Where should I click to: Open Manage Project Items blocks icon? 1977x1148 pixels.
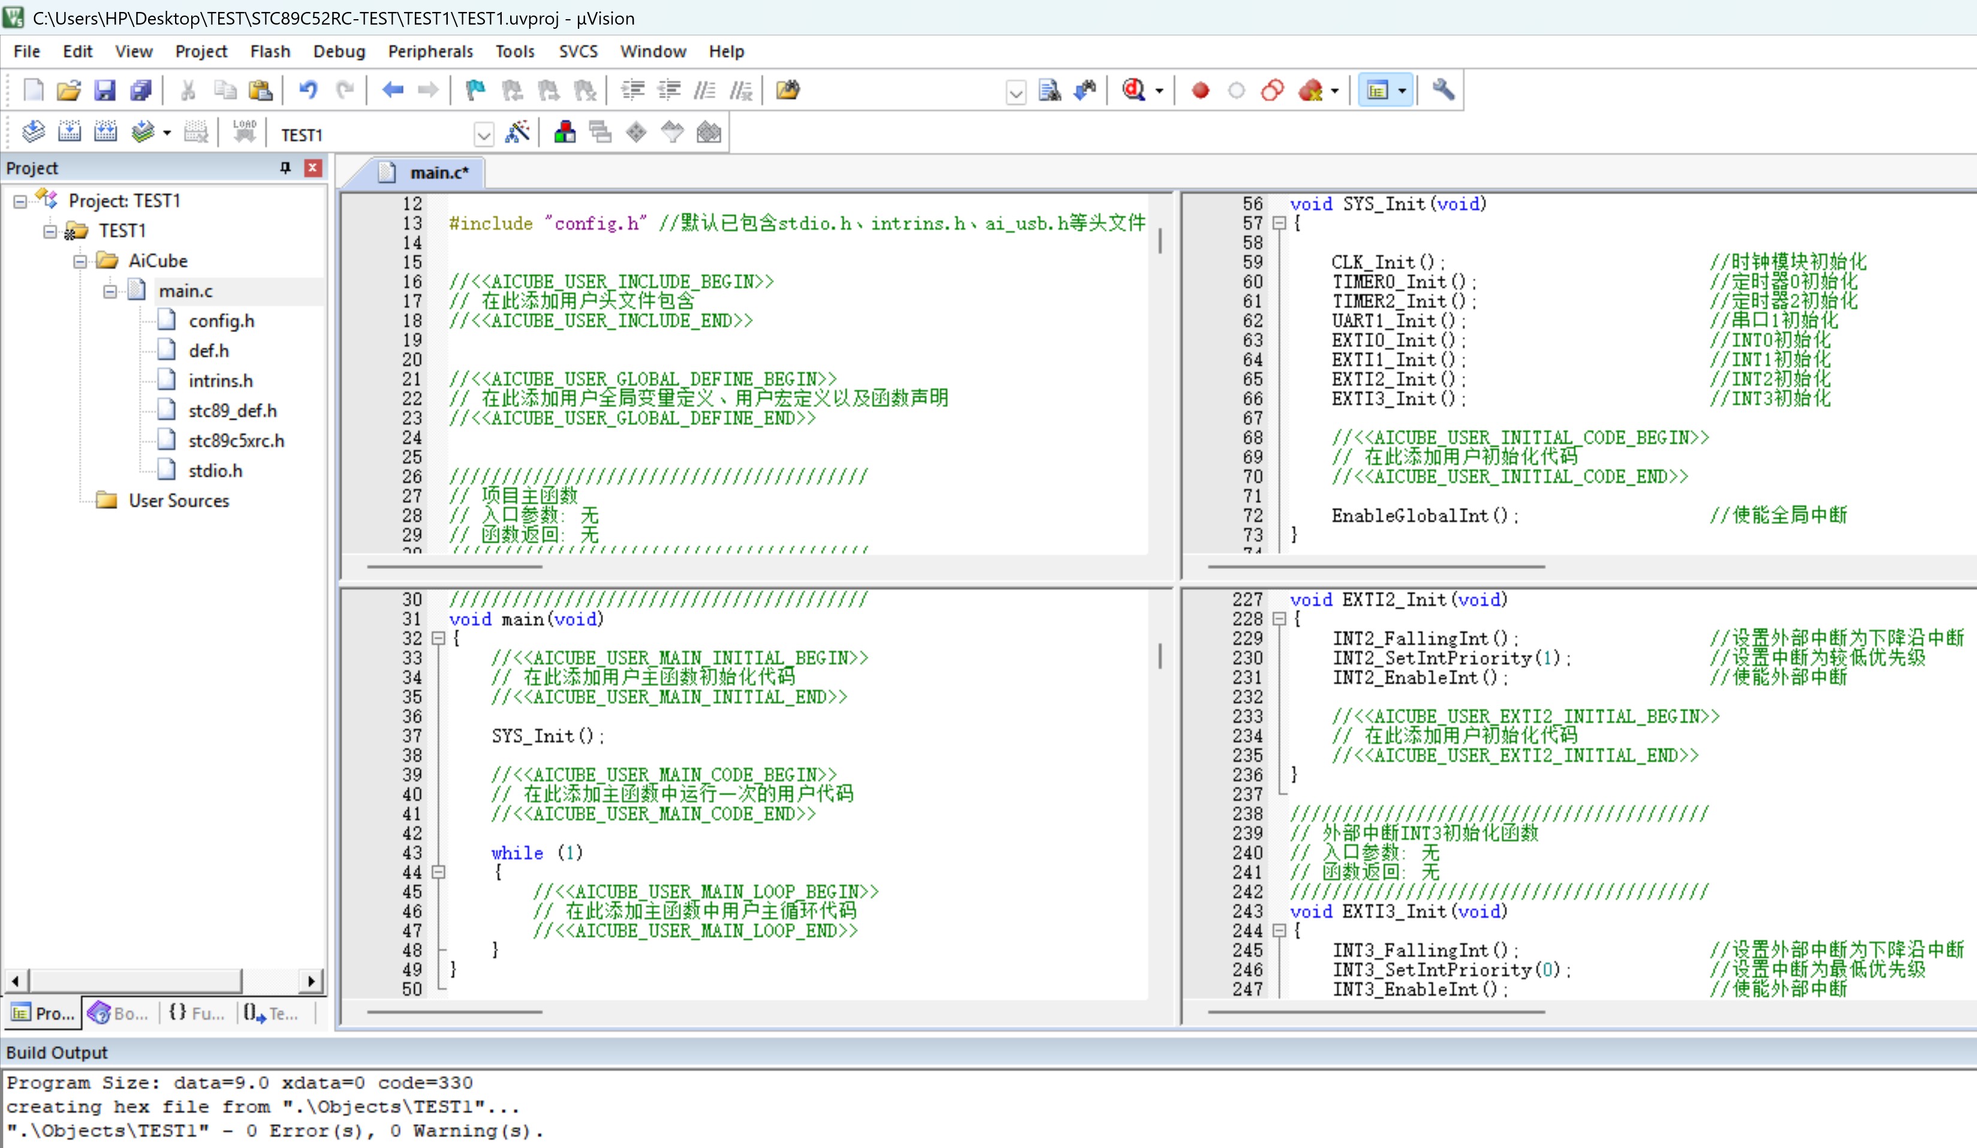(565, 132)
